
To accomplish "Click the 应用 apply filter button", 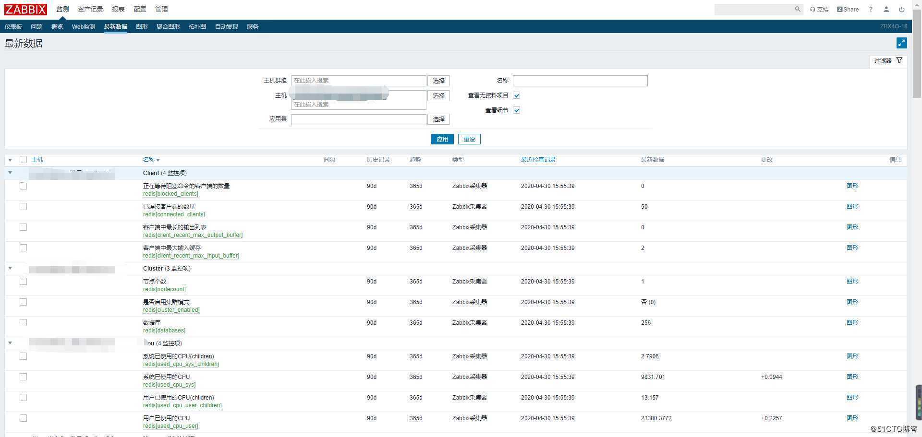I will click(442, 139).
